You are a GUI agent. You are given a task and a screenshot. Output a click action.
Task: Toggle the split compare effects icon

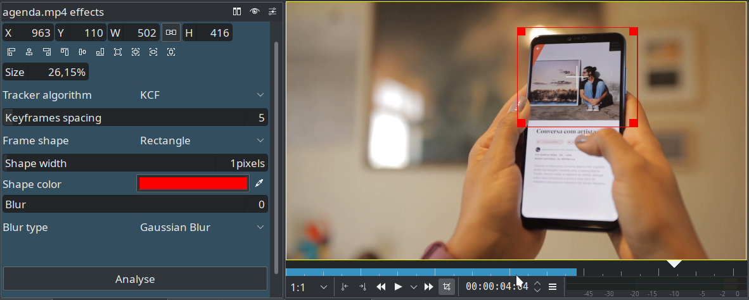click(237, 11)
